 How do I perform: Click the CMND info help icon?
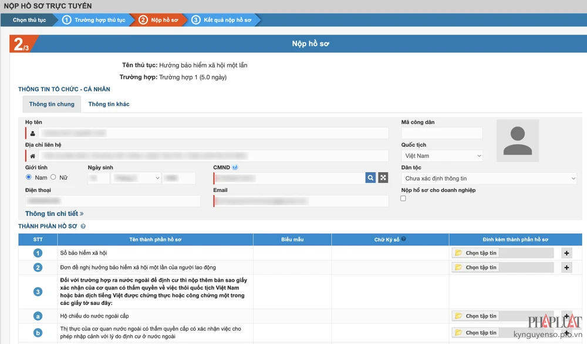[x=235, y=168]
